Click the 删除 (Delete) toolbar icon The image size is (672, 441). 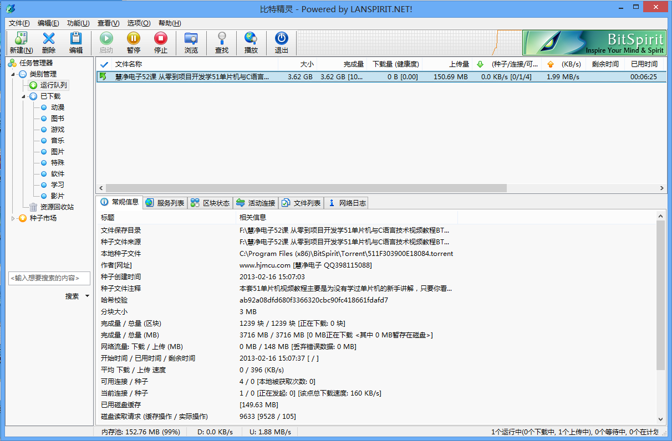[x=49, y=39]
